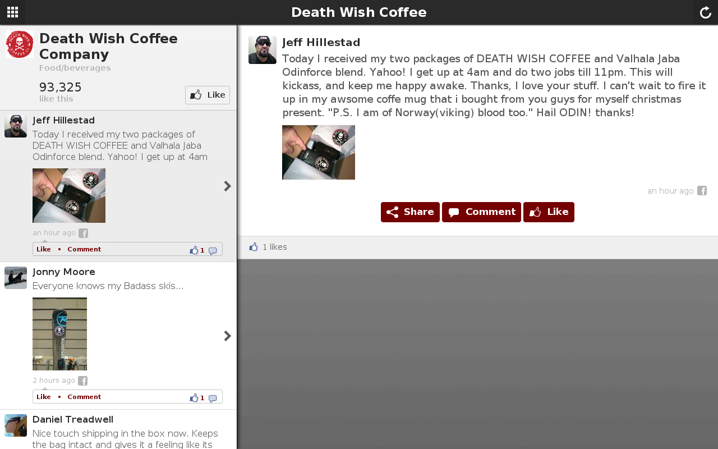Click Facebook icon beside 'an hour ago' in feed
The width and height of the screenshot is (718, 449).
[x=83, y=233]
